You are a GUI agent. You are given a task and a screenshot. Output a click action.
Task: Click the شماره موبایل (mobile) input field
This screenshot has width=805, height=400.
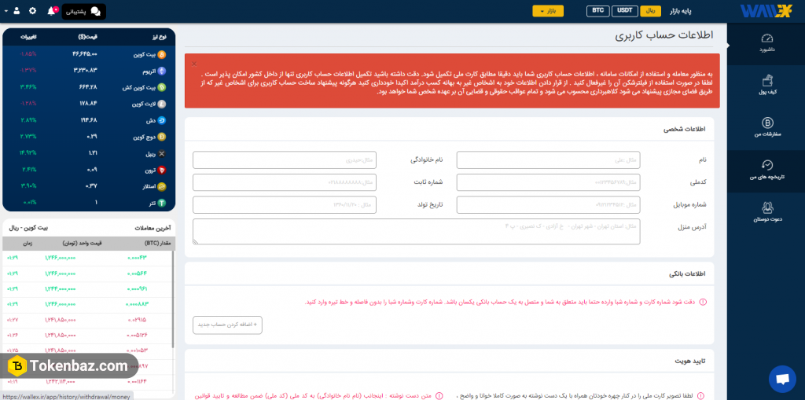coord(548,205)
